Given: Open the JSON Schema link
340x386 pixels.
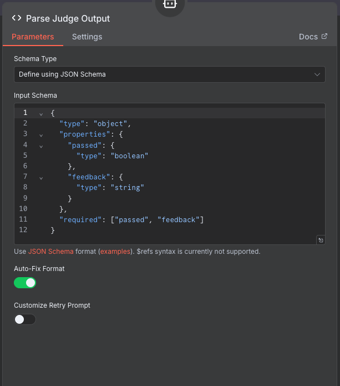Looking at the screenshot, I should pyautogui.click(x=51, y=252).
